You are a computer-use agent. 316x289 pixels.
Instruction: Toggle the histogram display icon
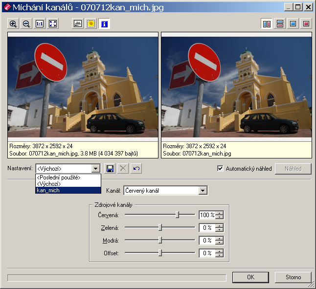tap(77, 23)
